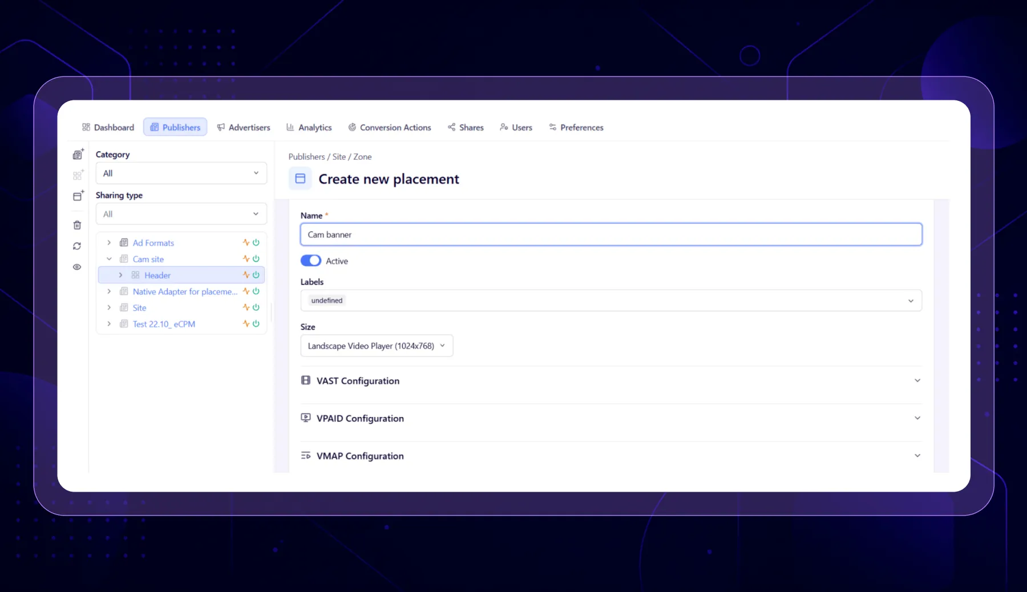The height and width of the screenshot is (592, 1027).
Task: Expand the Ad Formats tree node
Action: [109, 242]
